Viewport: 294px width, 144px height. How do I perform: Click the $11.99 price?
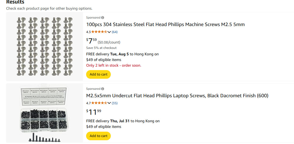point(94,112)
